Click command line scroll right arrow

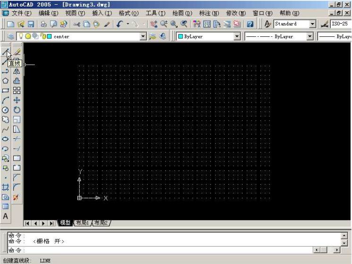[x=336, y=250]
